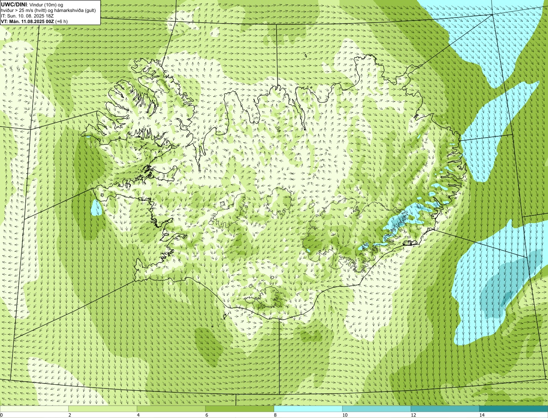Image resolution: width=548 pixels, height=418 pixels.
Task: Click the 4–6 m/s medium green legend swatch
Action: [x=171, y=409]
